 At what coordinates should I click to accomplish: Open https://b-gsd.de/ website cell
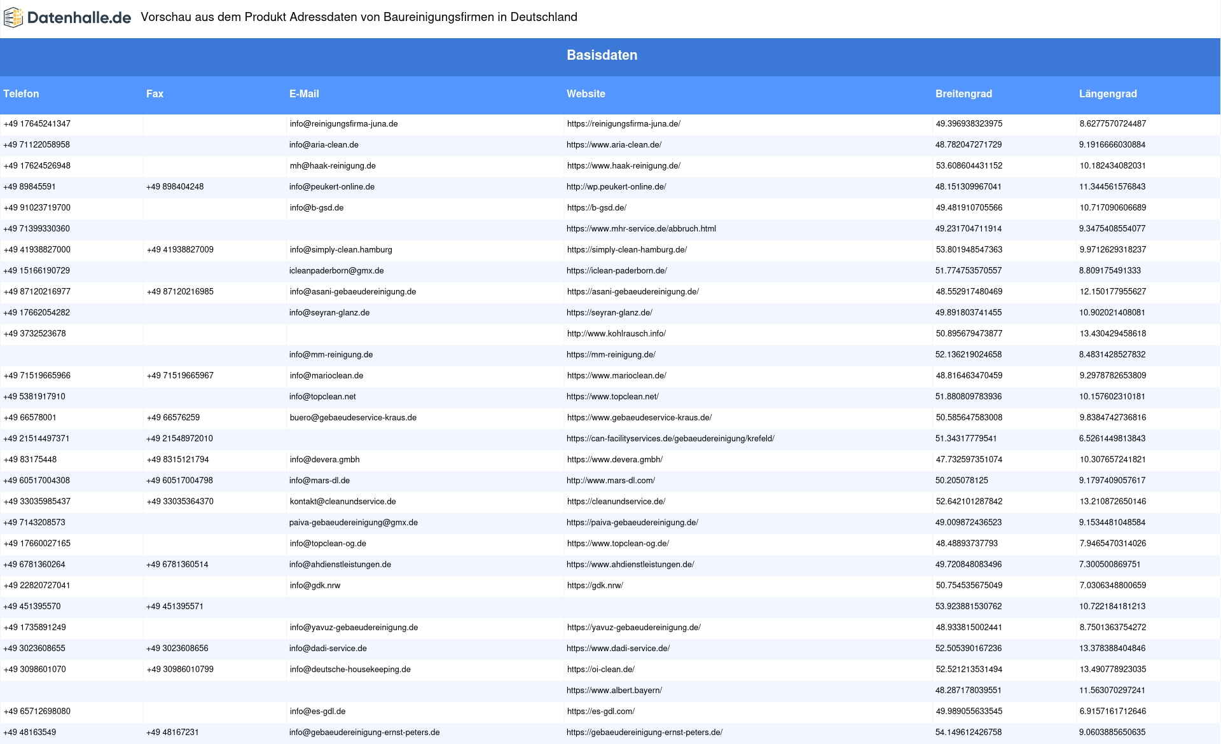[x=597, y=208]
